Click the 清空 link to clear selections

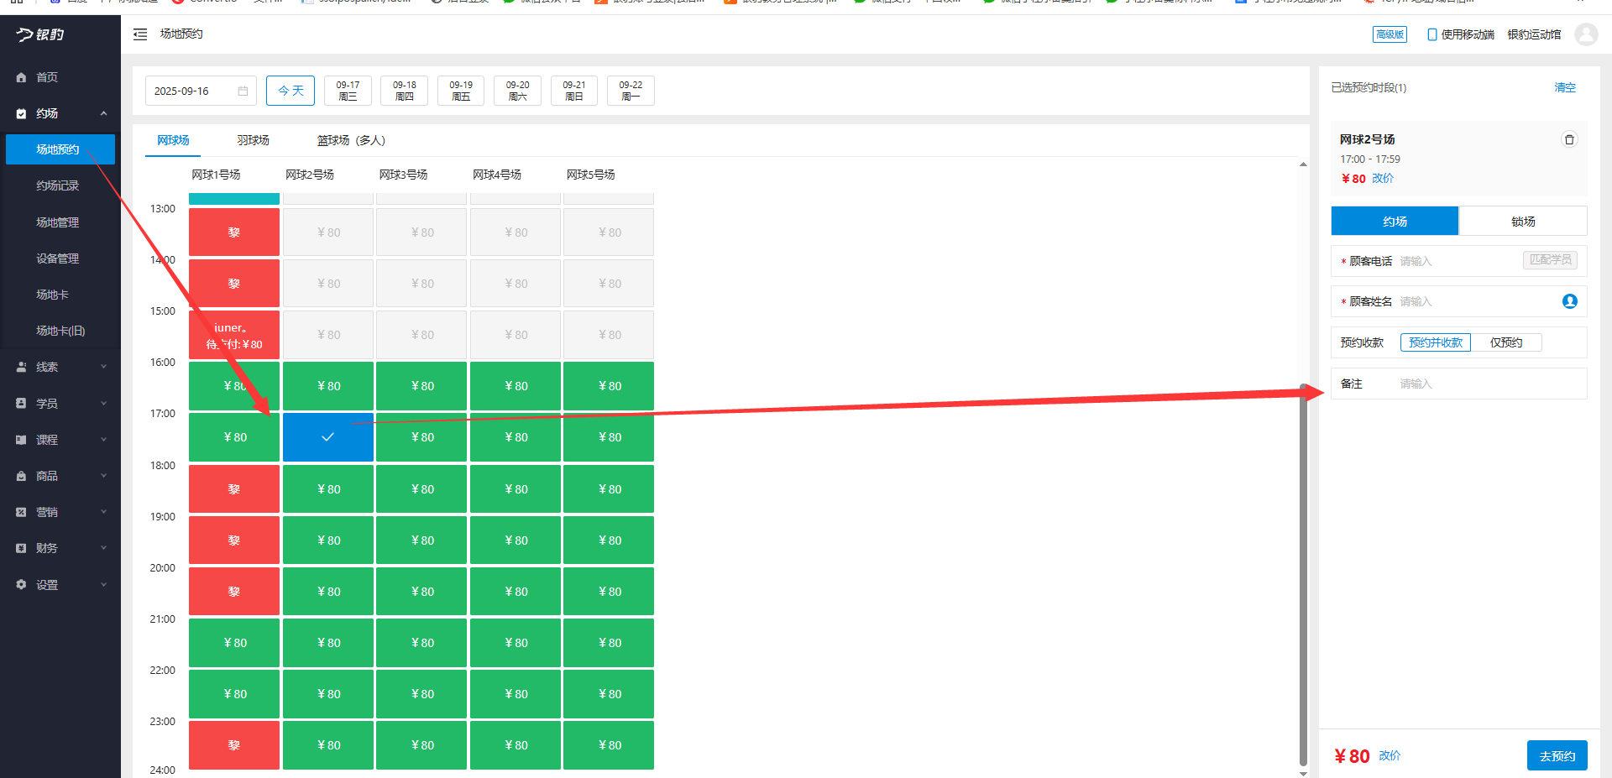pos(1564,87)
